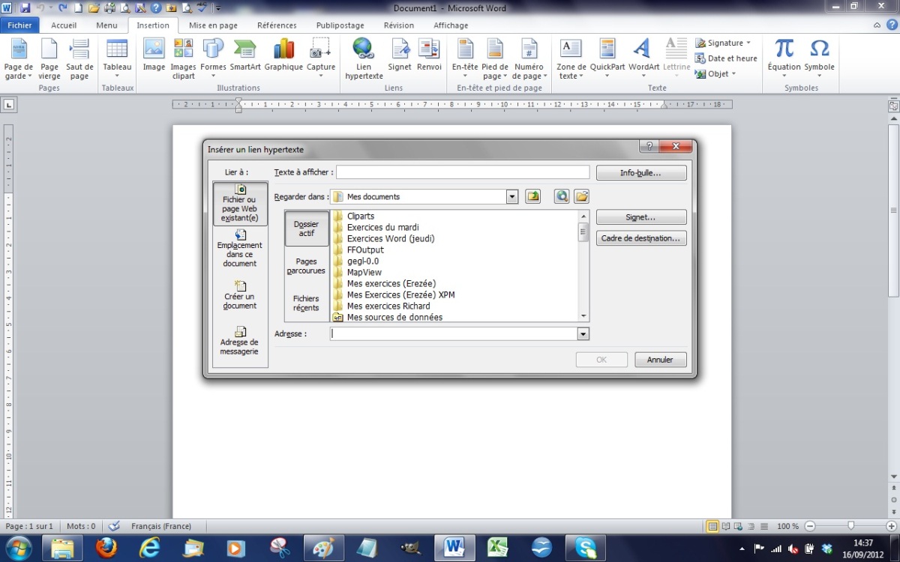Open the Zone de texte menu

click(x=571, y=59)
